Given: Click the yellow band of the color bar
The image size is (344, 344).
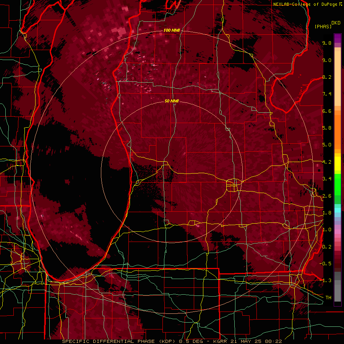Looking at the screenshot, I should [x=338, y=164].
